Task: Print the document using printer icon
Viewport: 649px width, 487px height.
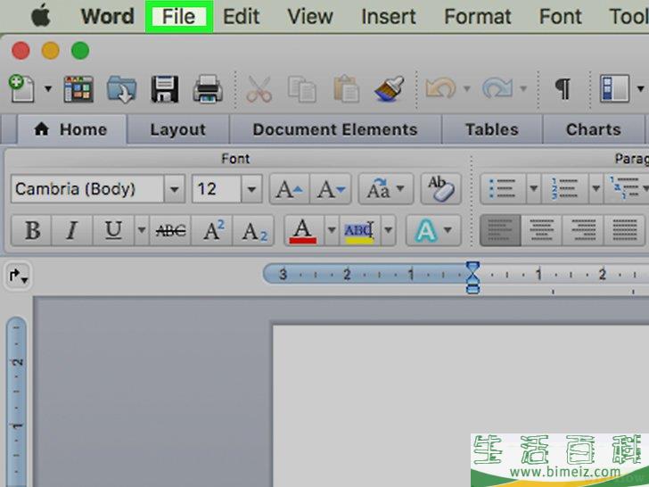Action: [208, 89]
